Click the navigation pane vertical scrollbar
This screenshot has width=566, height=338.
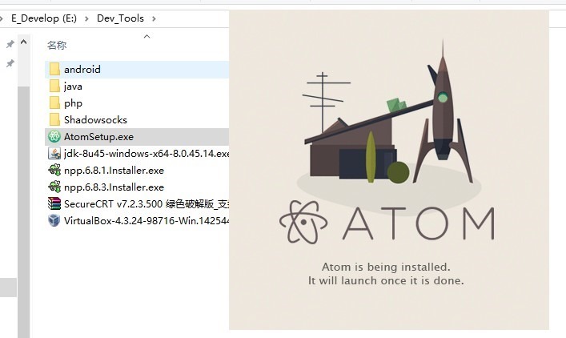point(24,200)
